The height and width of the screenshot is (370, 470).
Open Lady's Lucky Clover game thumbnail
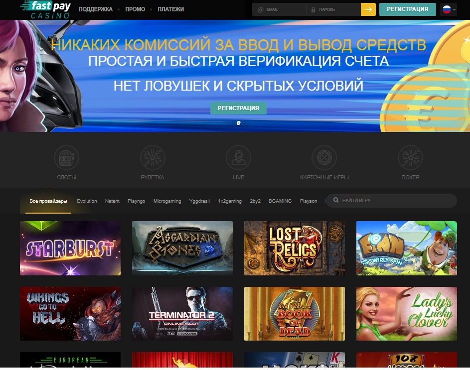click(407, 314)
